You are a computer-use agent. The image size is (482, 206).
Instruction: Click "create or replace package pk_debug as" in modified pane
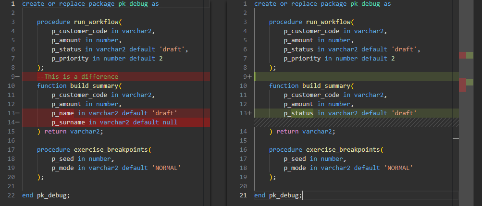[323, 4]
